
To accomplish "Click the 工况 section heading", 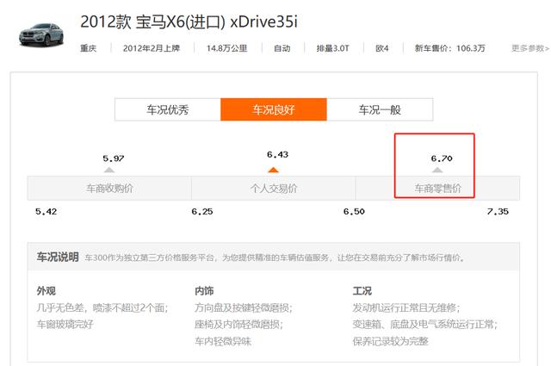I will point(362,291).
